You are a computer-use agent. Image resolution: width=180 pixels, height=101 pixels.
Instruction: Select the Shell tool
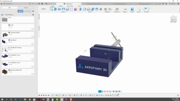[89, 9]
